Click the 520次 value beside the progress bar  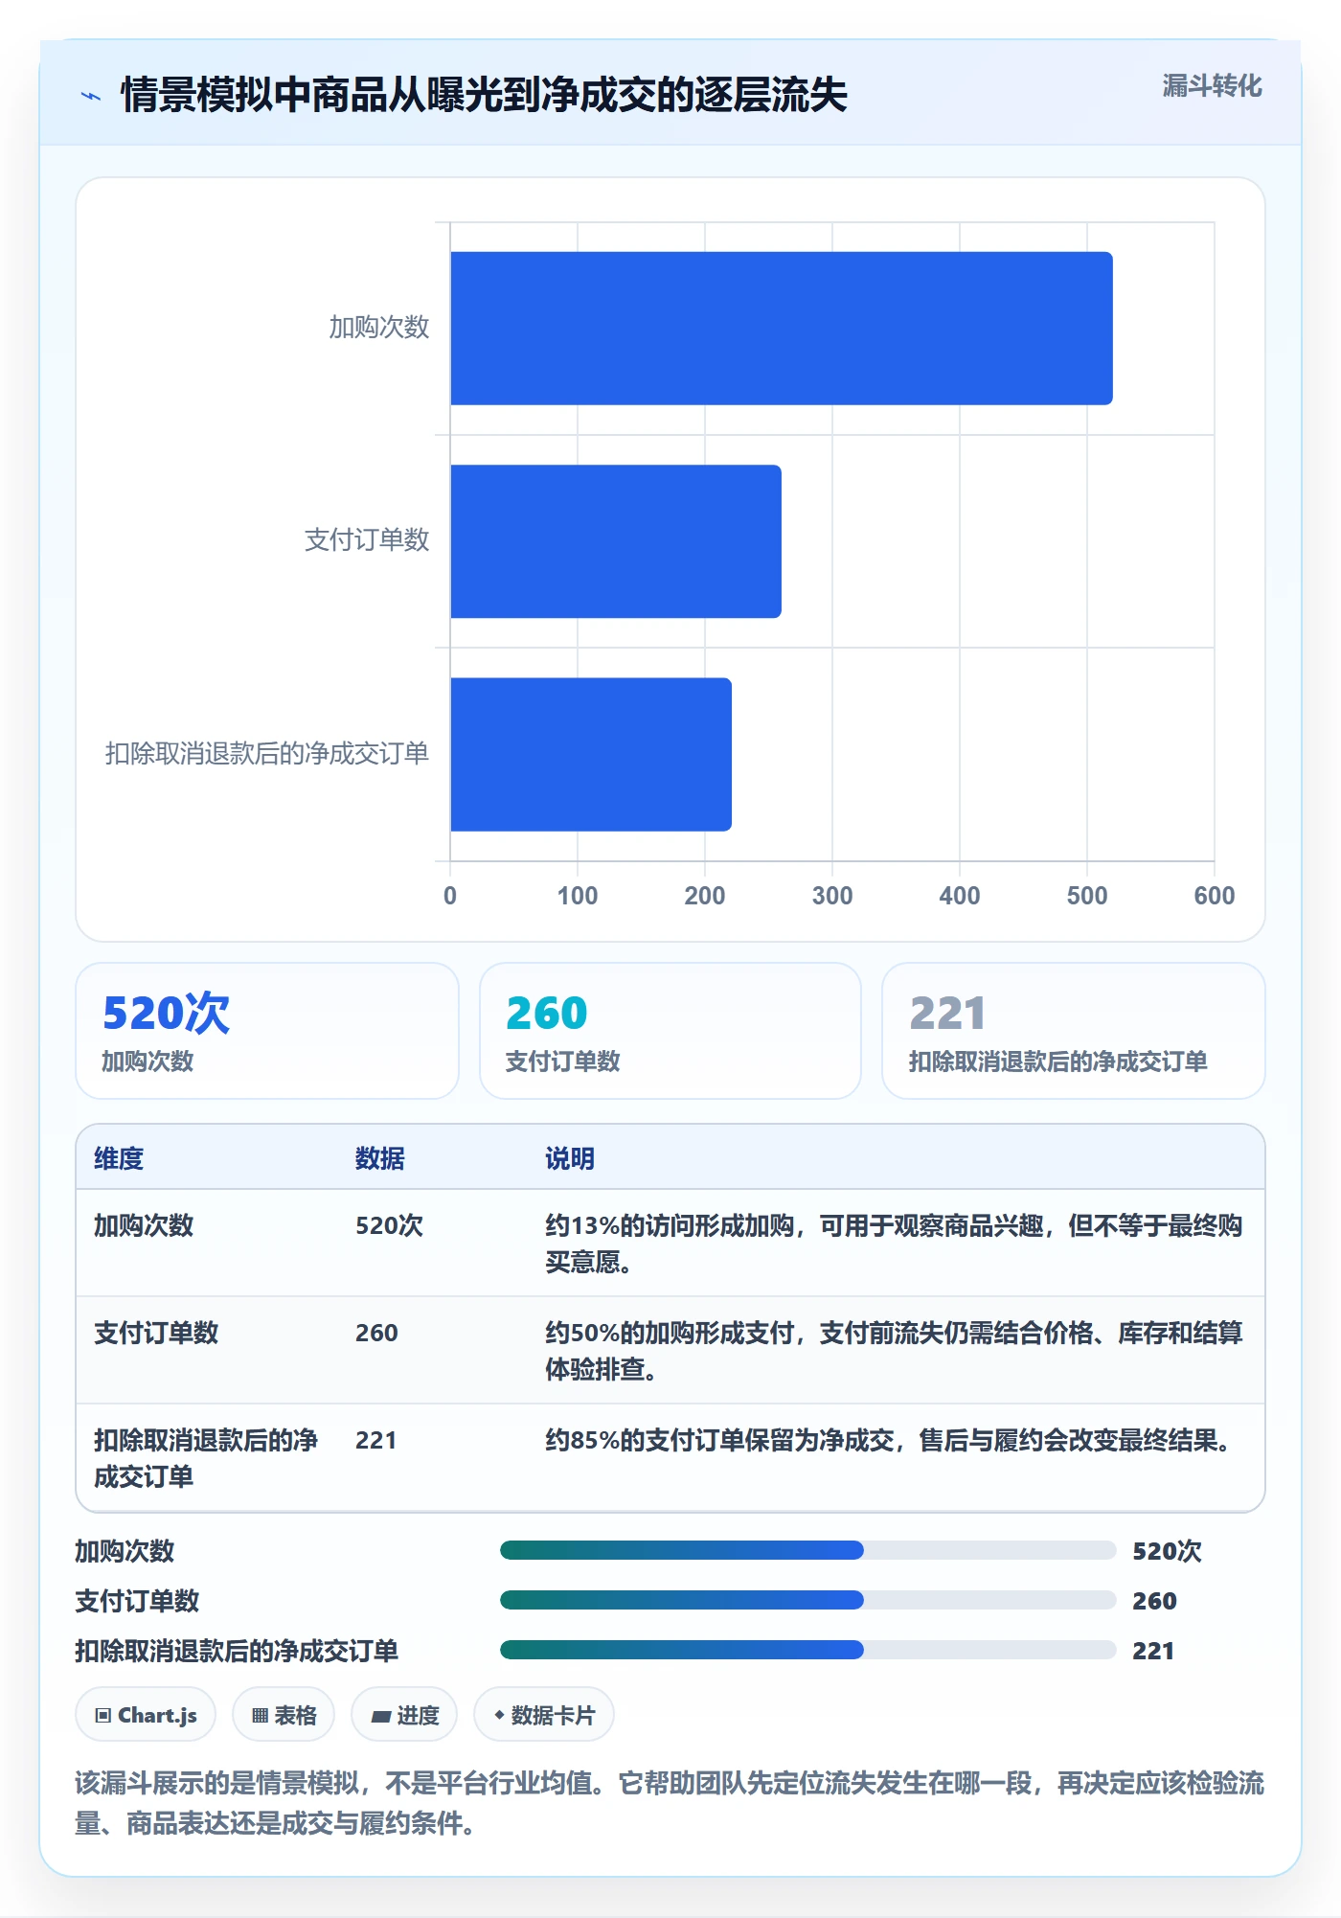[1167, 1551]
